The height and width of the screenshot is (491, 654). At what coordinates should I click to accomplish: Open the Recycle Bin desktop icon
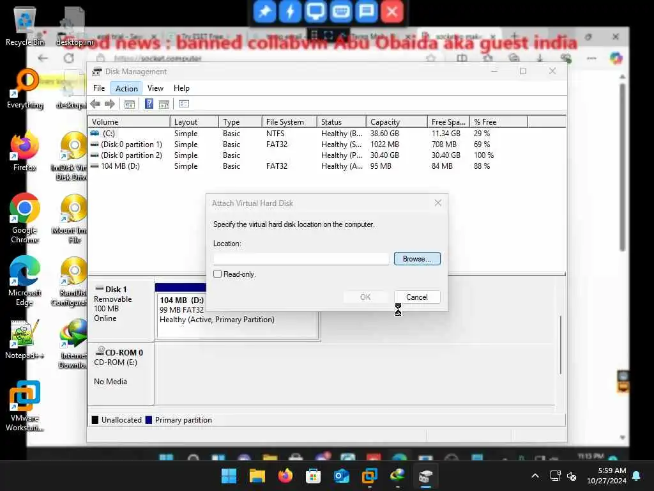click(25, 26)
